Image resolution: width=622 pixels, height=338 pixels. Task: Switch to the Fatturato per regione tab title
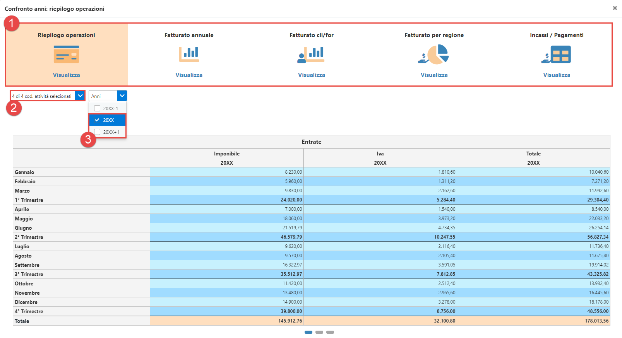click(434, 35)
